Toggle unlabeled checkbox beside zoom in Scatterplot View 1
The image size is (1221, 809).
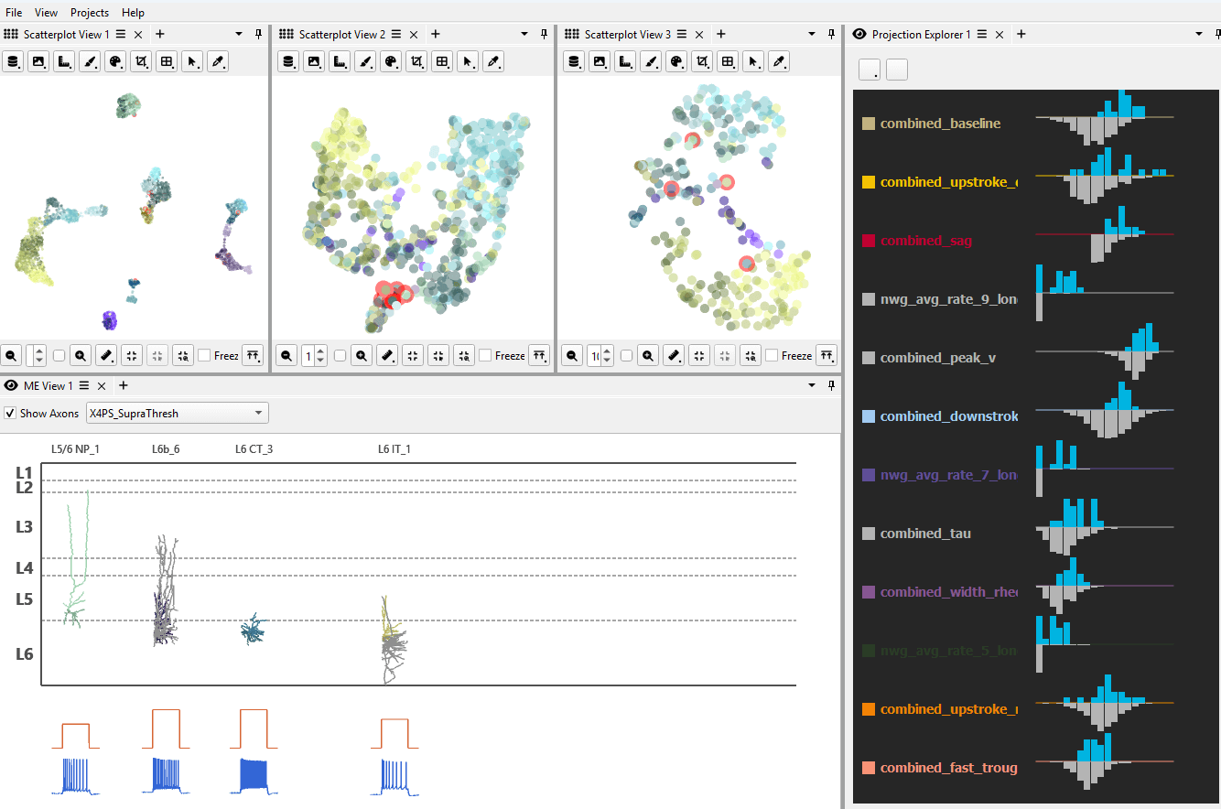[59, 355]
